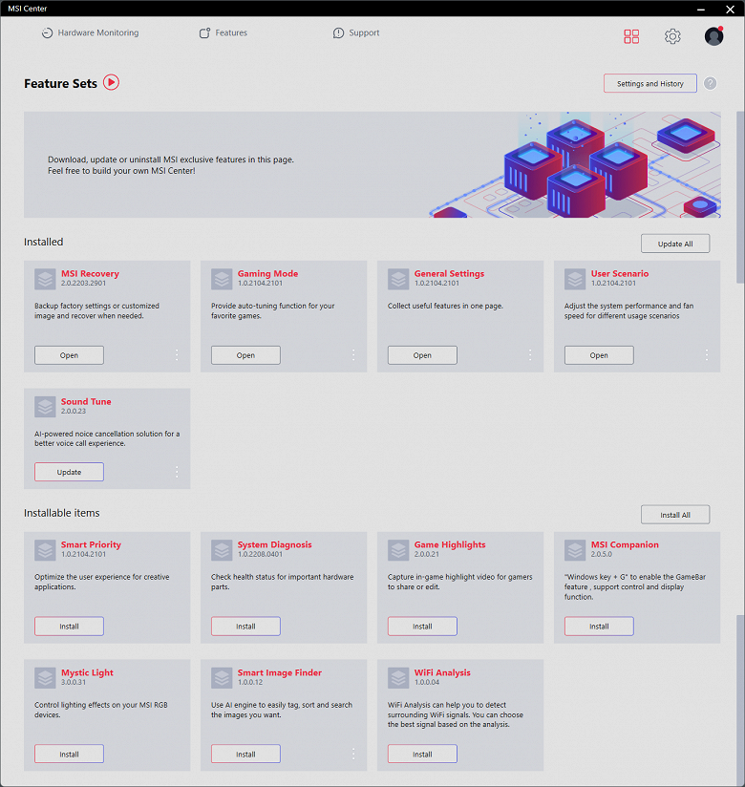The image size is (745, 787).
Task: Install the System Diagnosis feature
Action: [x=246, y=626]
